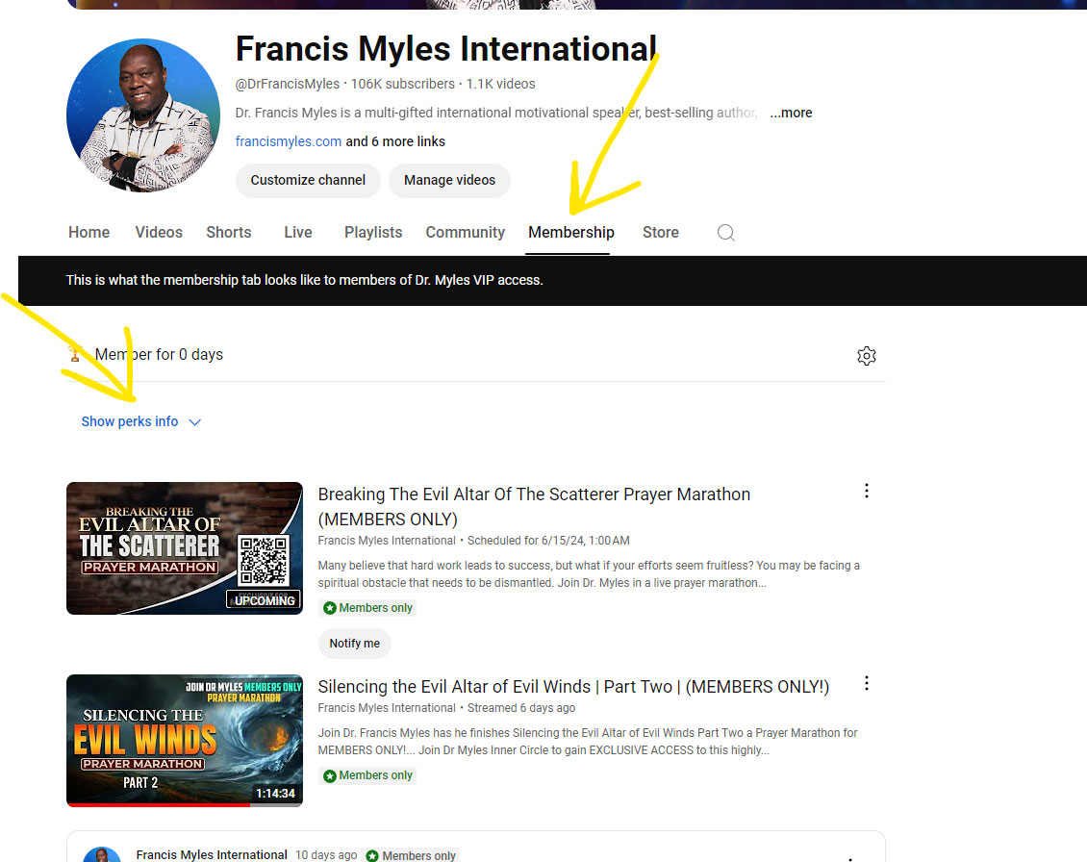This screenshot has height=862, width=1087.
Task: Open options menu for Scatterer Prayer Marathon video
Action: pyautogui.click(x=866, y=491)
